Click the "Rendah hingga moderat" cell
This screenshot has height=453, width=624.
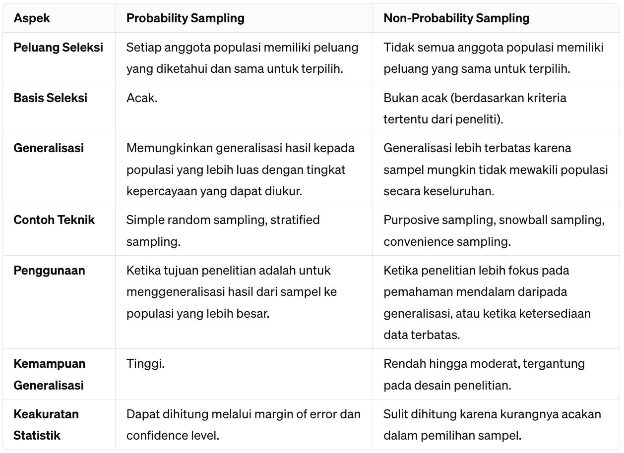tap(484, 374)
